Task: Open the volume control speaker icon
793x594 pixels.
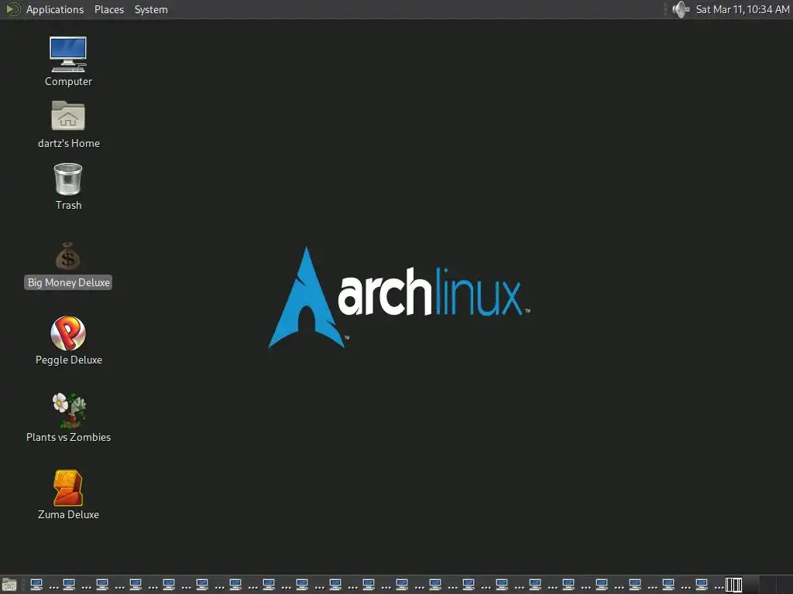Action: [x=681, y=9]
